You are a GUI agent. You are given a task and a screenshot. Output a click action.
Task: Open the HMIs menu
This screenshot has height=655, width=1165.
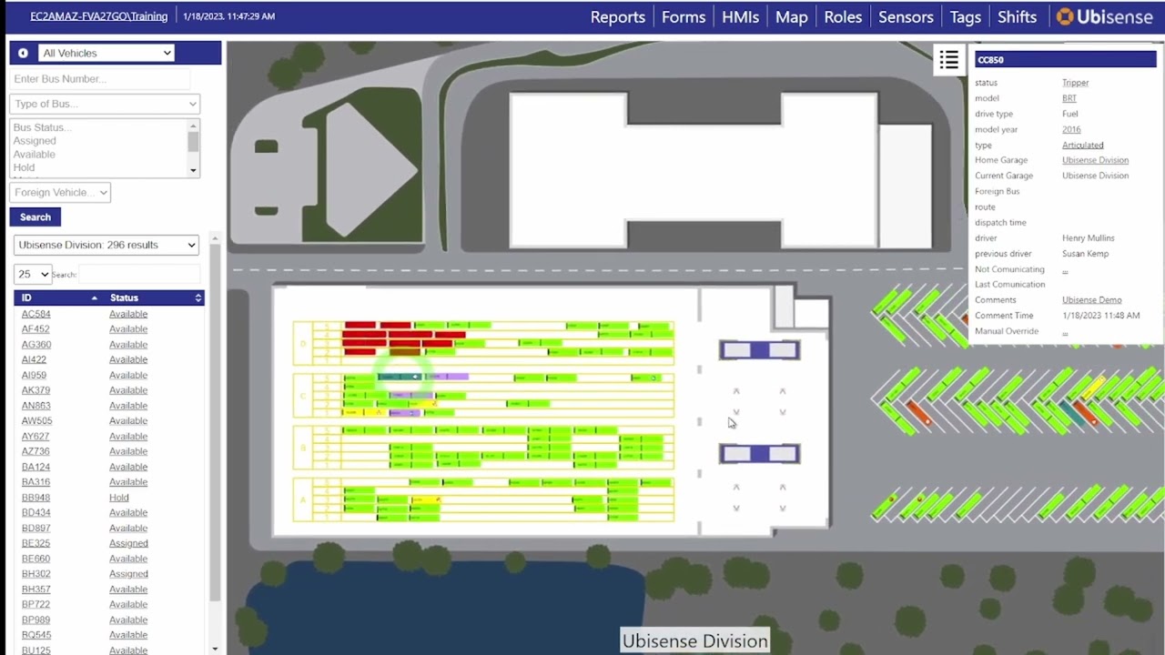point(740,17)
